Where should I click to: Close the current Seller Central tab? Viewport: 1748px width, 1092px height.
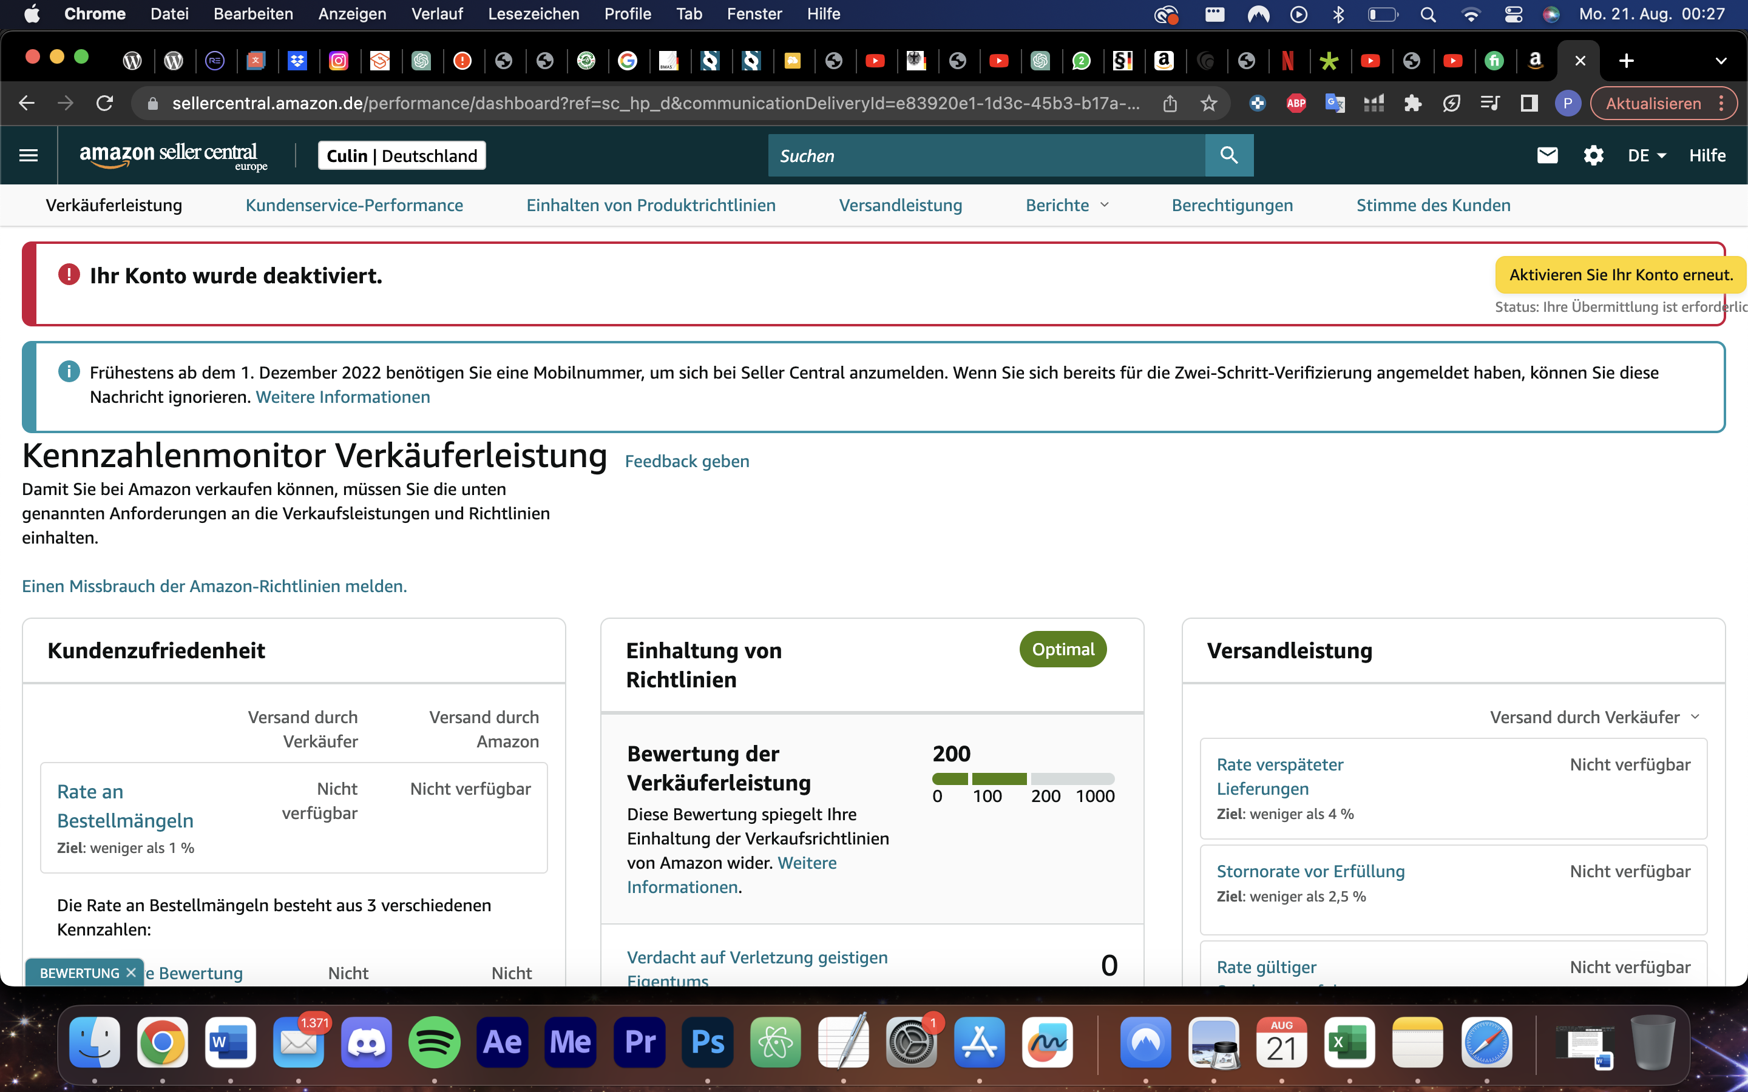pos(1580,61)
